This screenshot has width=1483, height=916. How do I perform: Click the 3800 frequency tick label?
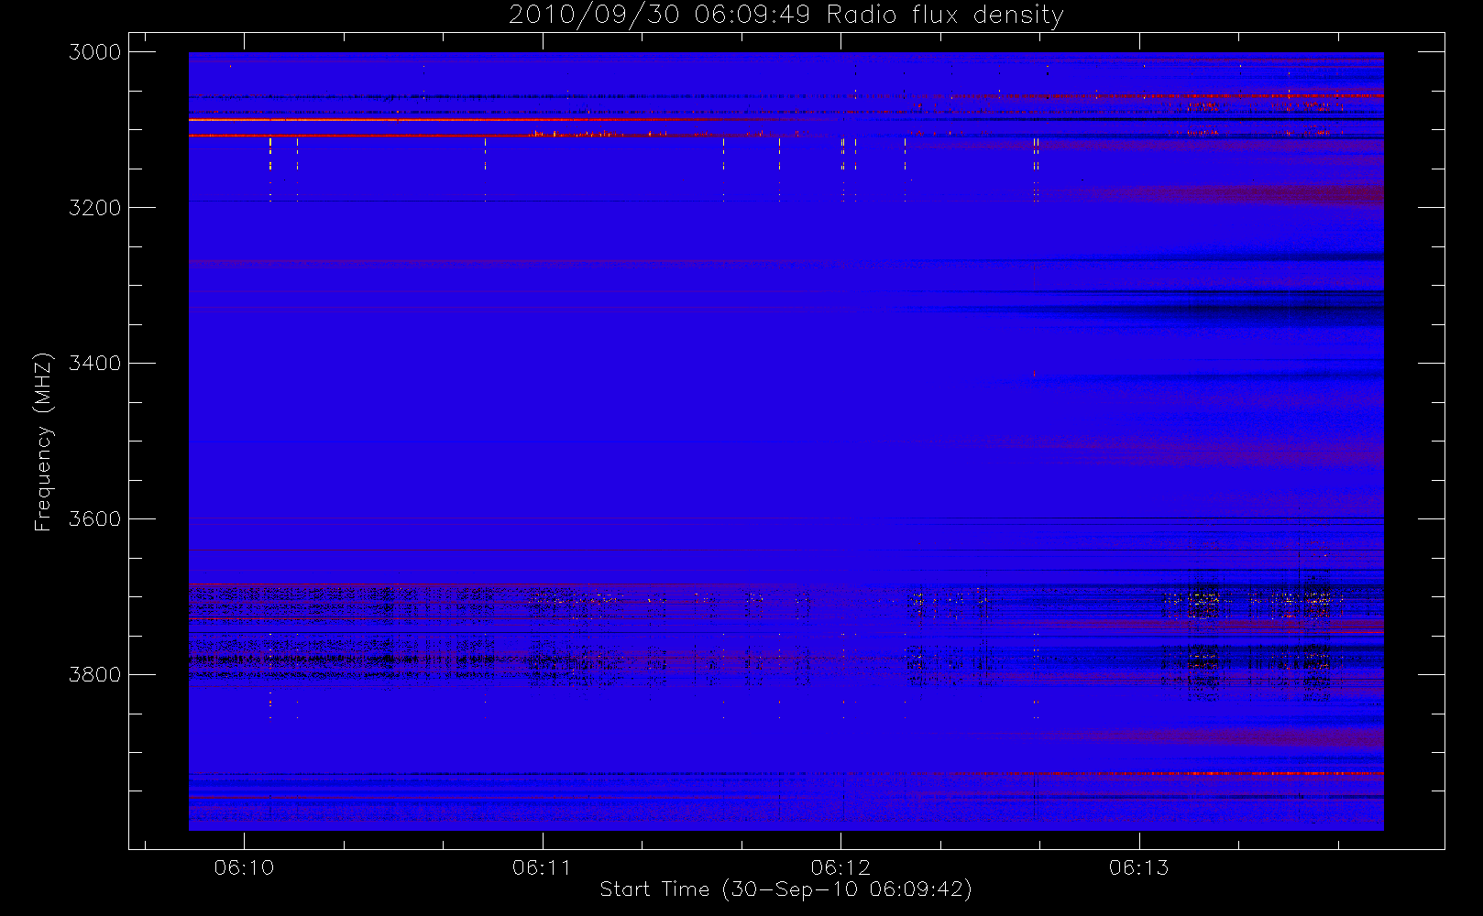[95, 675]
